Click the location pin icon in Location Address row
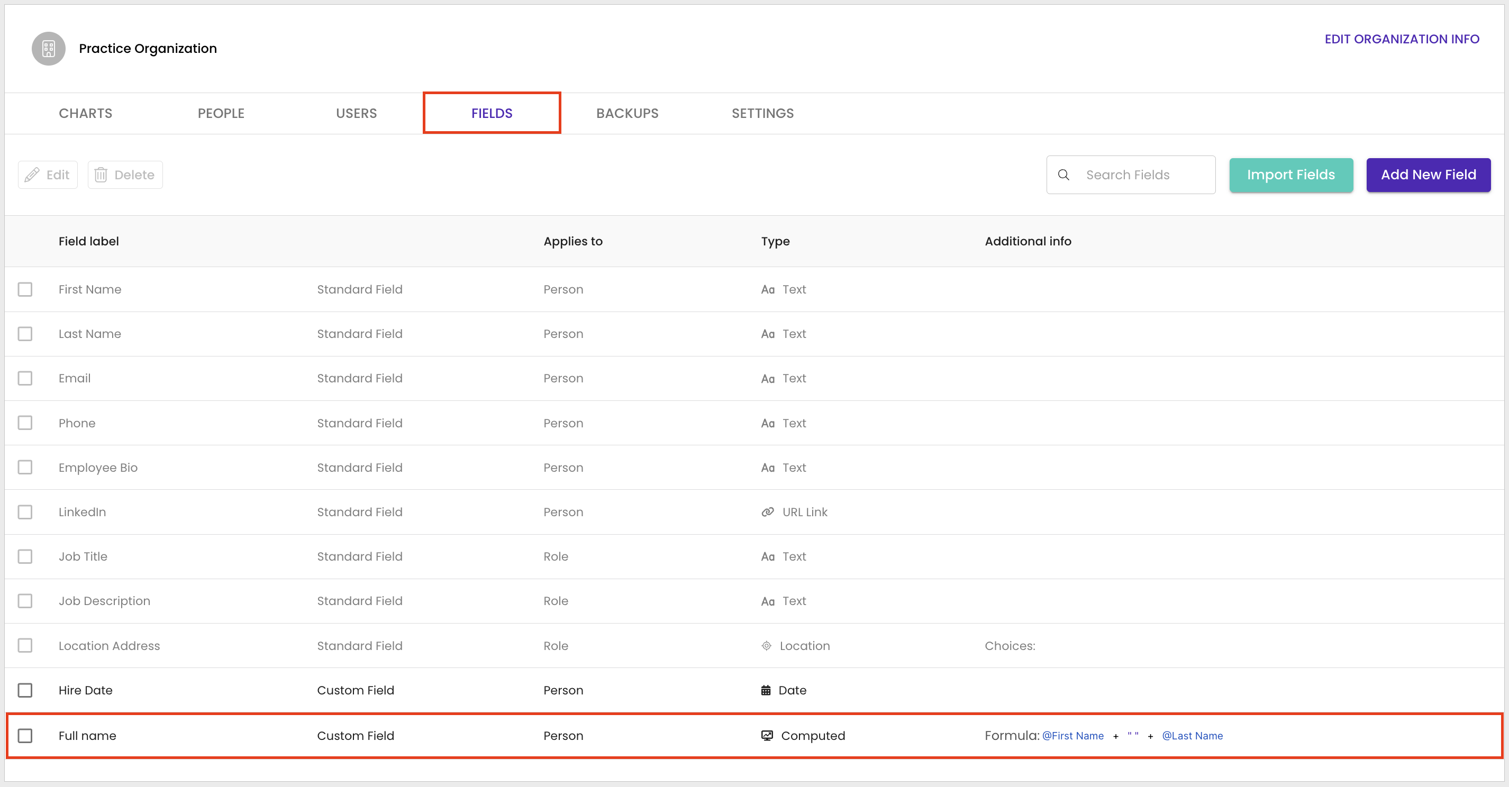This screenshot has height=787, width=1509. (x=766, y=646)
